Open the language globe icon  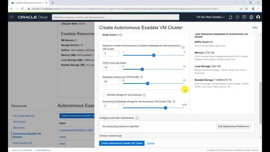[x=251, y=17]
